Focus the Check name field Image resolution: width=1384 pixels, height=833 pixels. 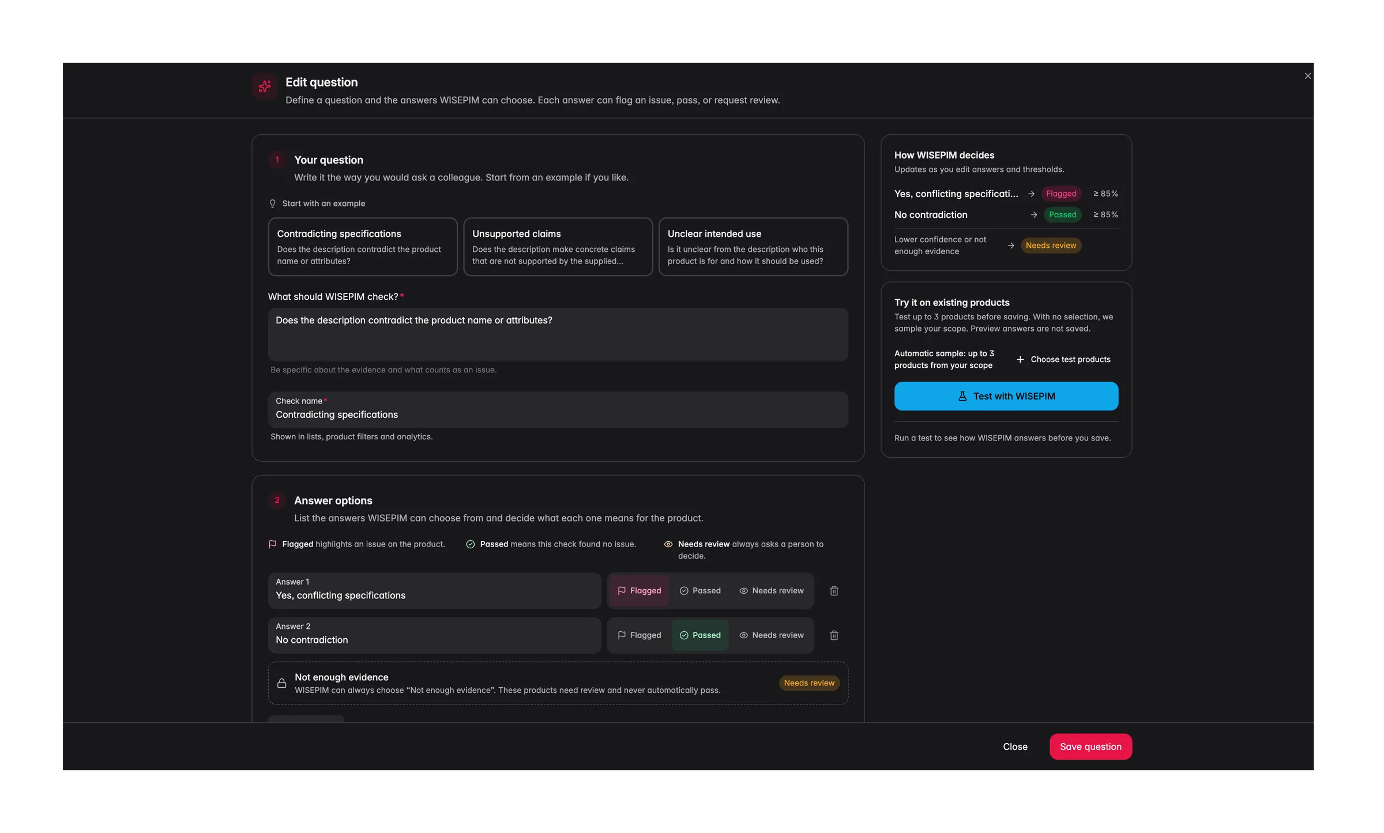click(x=558, y=409)
